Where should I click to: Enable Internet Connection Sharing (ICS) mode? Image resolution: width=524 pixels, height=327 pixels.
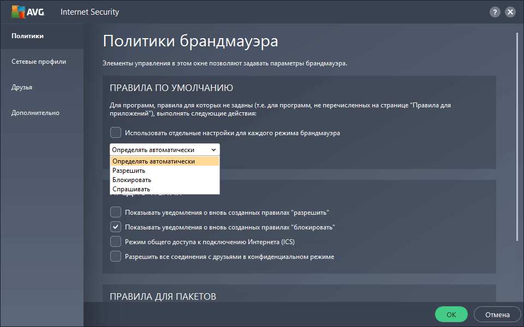[x=116, y=241]
